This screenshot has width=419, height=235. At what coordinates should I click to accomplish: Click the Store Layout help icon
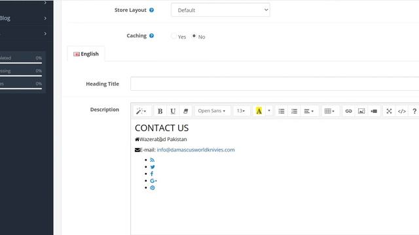(x=151, y=10)
